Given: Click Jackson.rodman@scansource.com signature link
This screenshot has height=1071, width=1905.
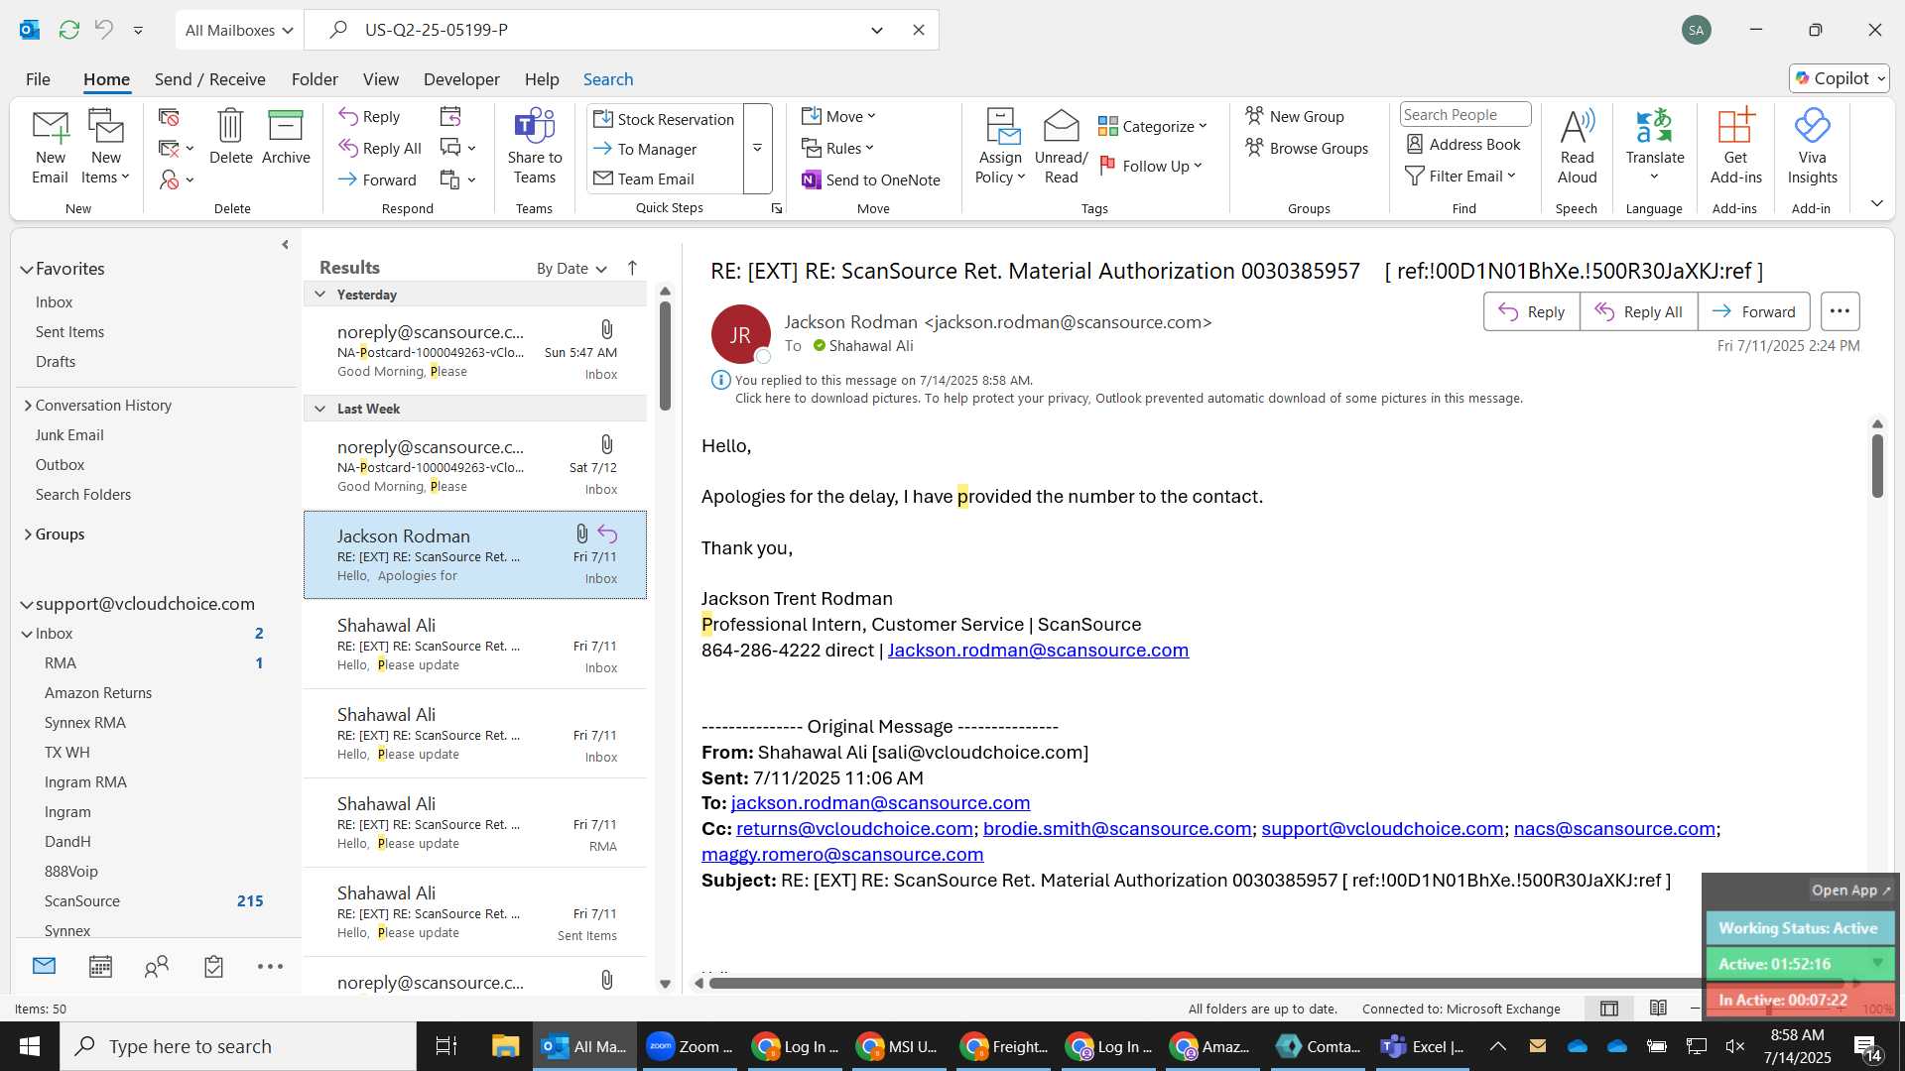Looking at the screenshot, I should tap(1038, 651).
